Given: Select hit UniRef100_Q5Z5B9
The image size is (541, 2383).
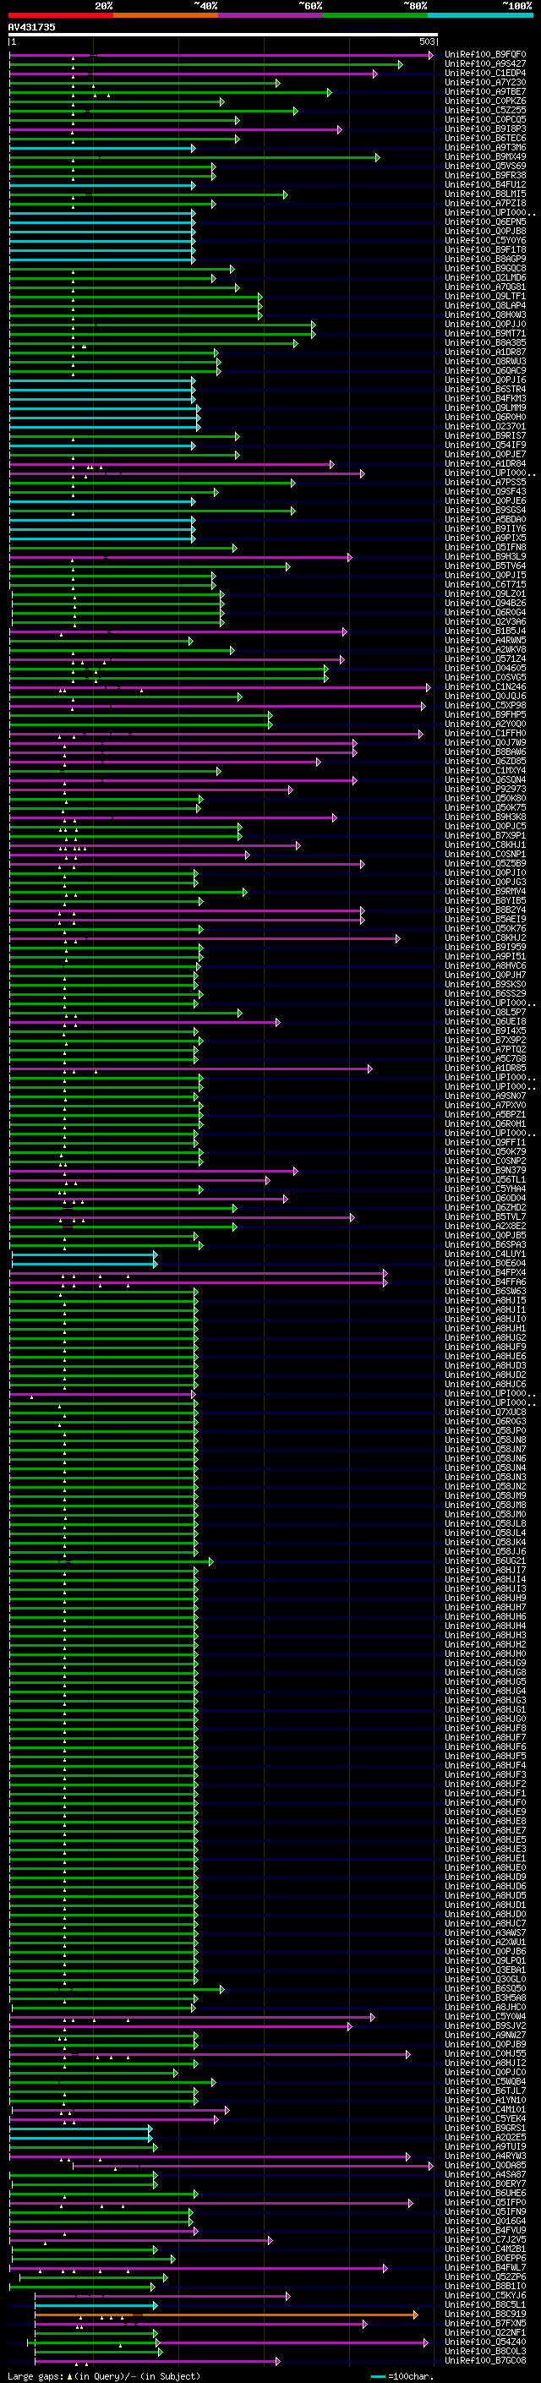Looking at the screenshot, I should 485,863.
